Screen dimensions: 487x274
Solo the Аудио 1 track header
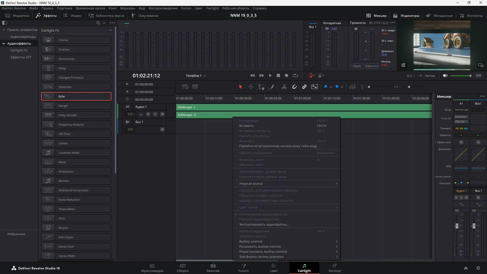click(155, 114)
